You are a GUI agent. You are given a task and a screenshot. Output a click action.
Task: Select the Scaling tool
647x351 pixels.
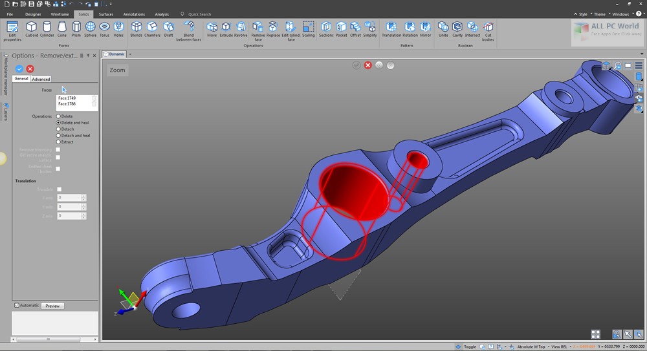(308, 29)
